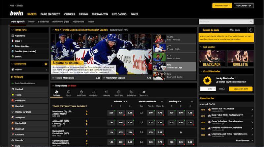264x147 pixels.
Task: Click the Lucky Bestseller clover icon
Action: [x=207, y=80]
